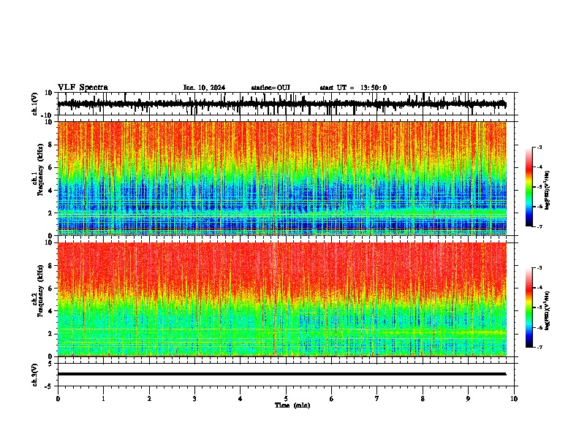Click the time axis tick label 3
This screenshot has width=579, height=447.
(x=194, y=399)
